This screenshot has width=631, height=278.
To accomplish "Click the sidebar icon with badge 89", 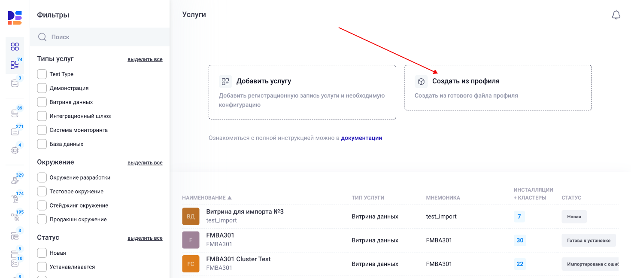I will (15, 113).
